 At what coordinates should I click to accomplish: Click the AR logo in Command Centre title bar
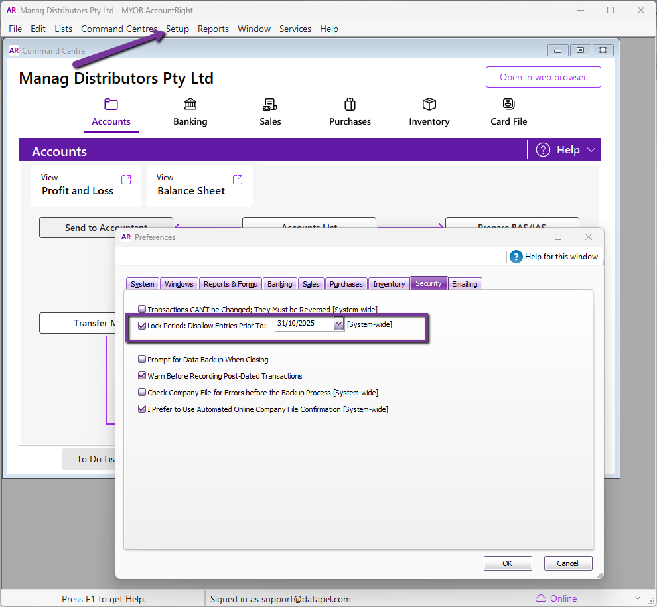coord(14,50)
